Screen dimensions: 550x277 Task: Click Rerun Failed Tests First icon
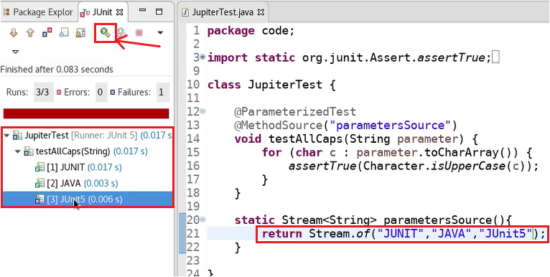pyautogui.click(x=122, y=33)
